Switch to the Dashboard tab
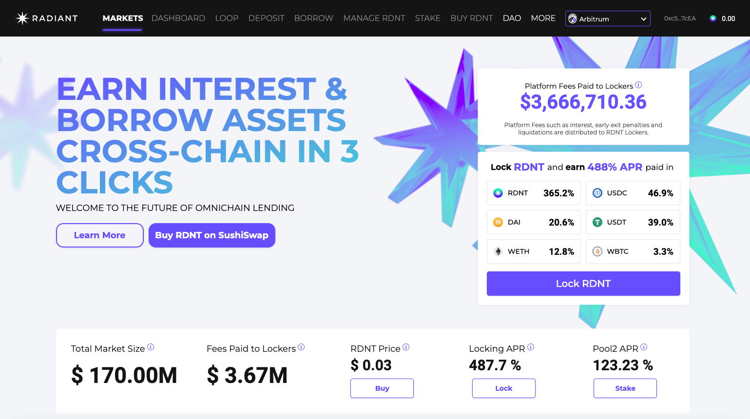Viewport: 750px width, 419px height. (x=178, y=18)
